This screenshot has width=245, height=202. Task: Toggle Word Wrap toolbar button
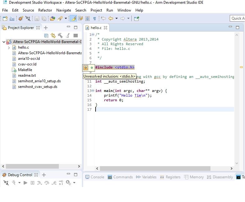click(x=80, y=18)
